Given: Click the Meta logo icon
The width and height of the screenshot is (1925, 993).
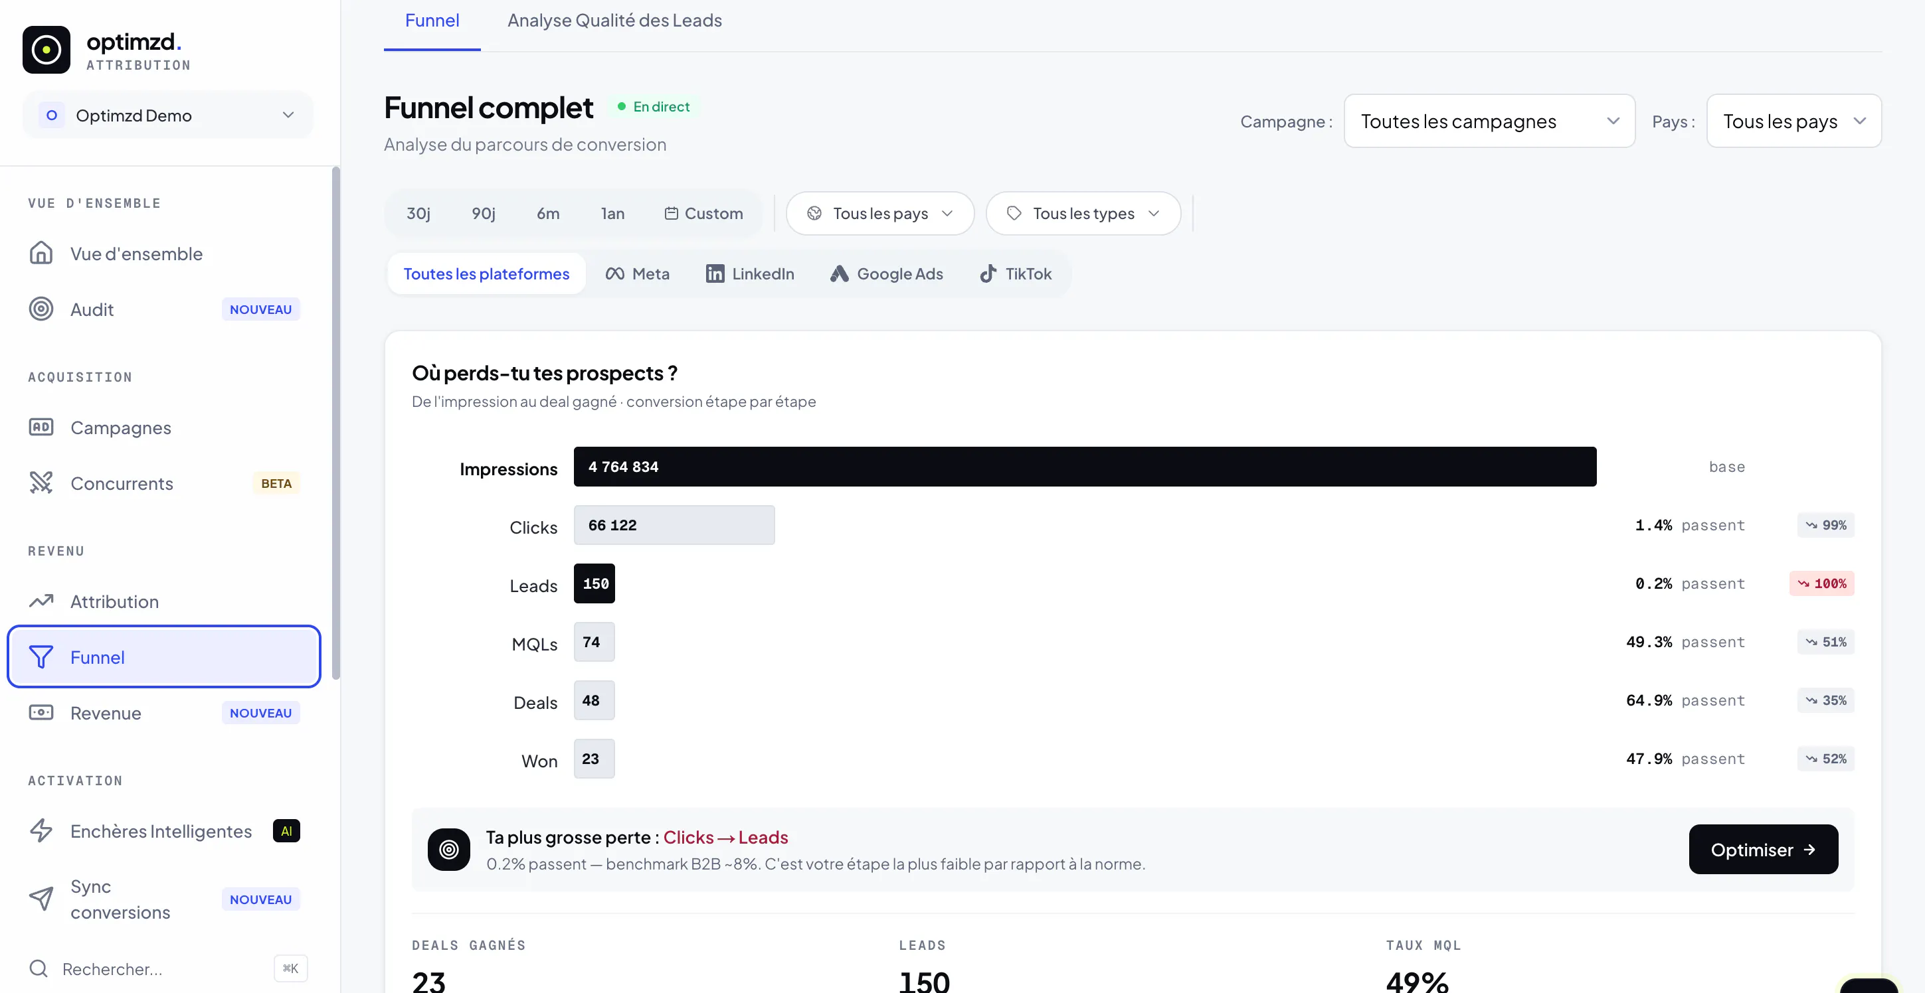Looking at the screenshot, I should [615, 274].
